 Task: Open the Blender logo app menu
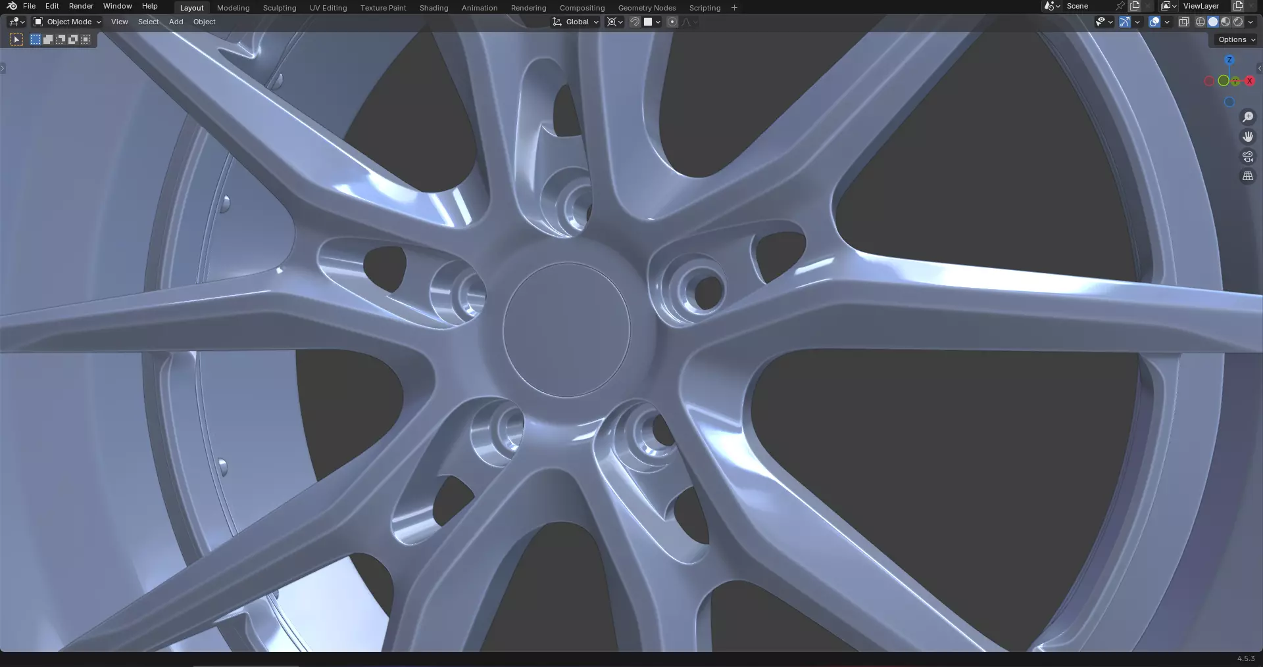pos(12,6)
